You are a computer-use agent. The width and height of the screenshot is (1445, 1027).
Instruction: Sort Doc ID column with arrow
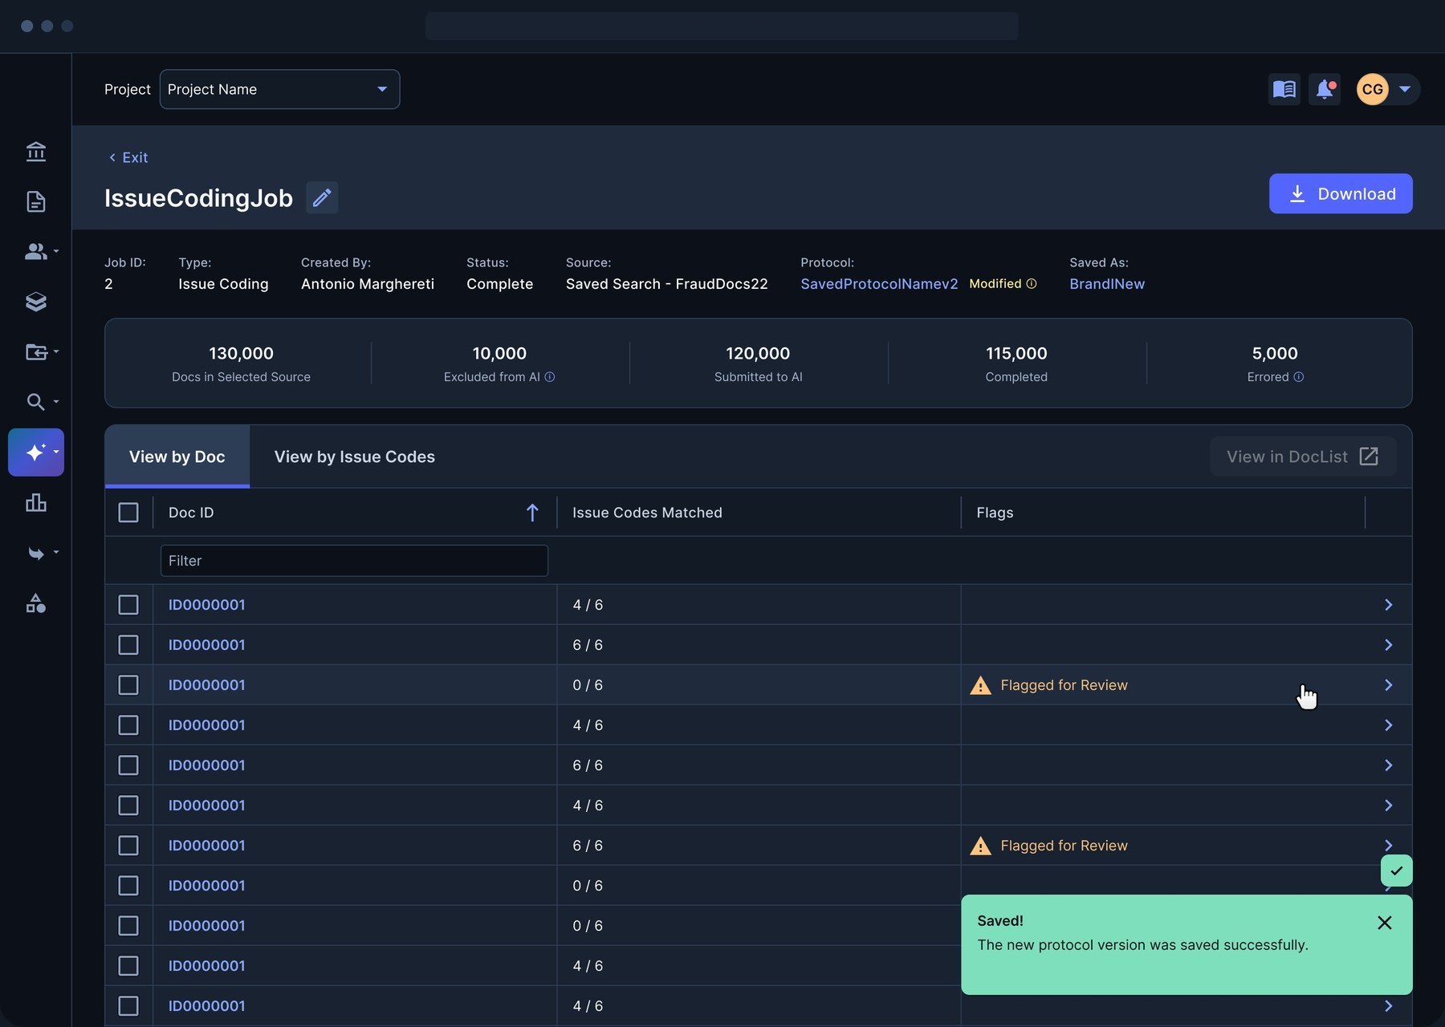532,513
